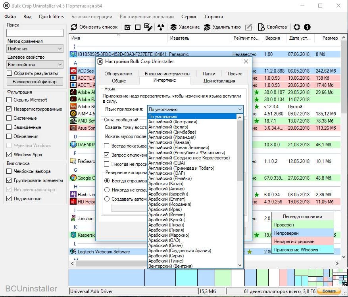348x297 pixels.
Task: Click the deselect all square toolbar icon
Action: (x=138, y=27)
